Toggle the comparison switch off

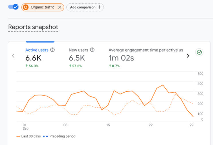pos(13,7)
